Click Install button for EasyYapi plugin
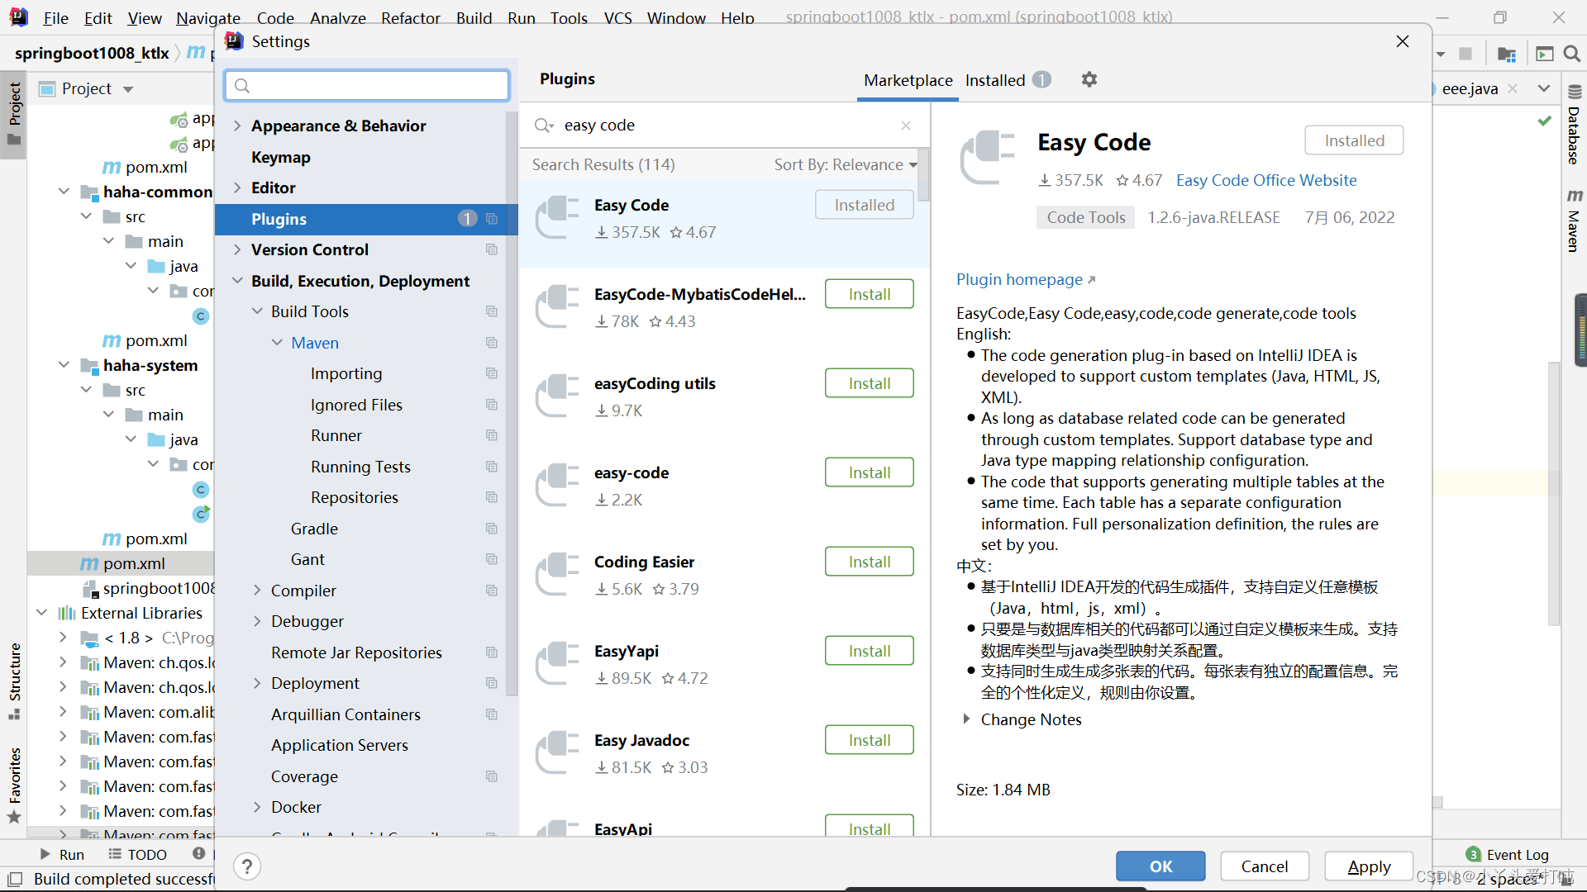 (869, 650)
